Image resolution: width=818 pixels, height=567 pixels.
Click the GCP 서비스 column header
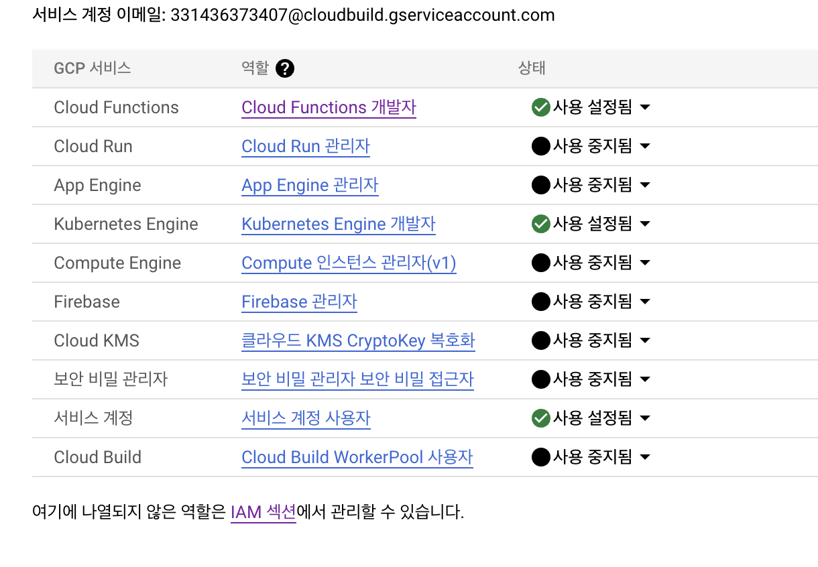coord(93,68)
